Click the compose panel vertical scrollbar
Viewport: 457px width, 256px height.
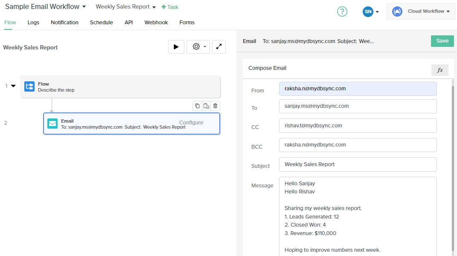[453, 166]
